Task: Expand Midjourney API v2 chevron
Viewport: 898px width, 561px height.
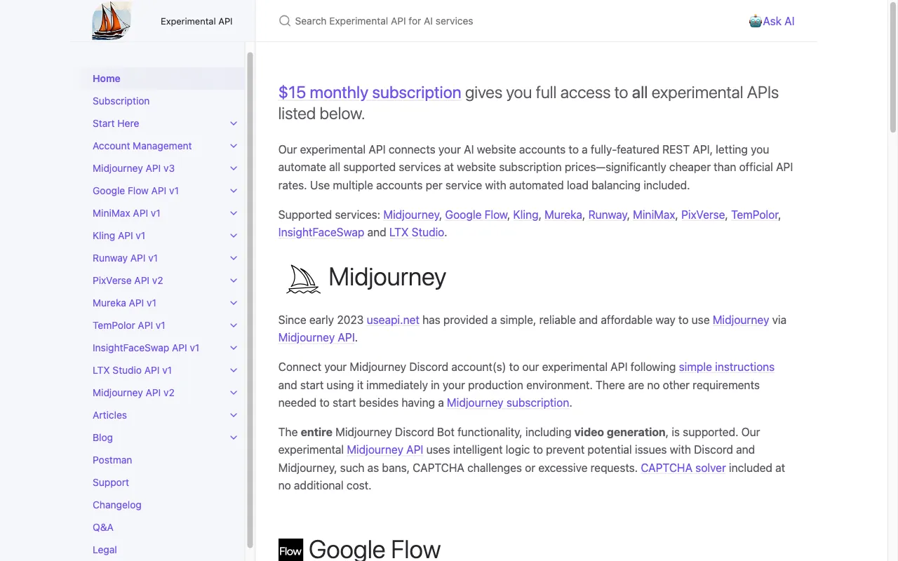Action: pos(234,393)
